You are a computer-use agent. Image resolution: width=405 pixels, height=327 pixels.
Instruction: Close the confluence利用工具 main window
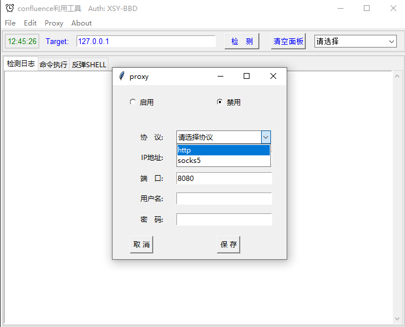393,8
